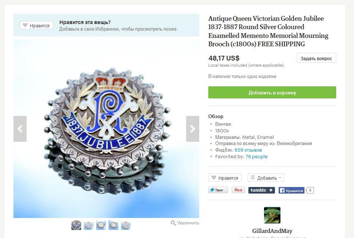Expand the Добавить dropdown list
Image resolution: width=354 pixels, height=238 pixels.
click(x=266, y=177)
